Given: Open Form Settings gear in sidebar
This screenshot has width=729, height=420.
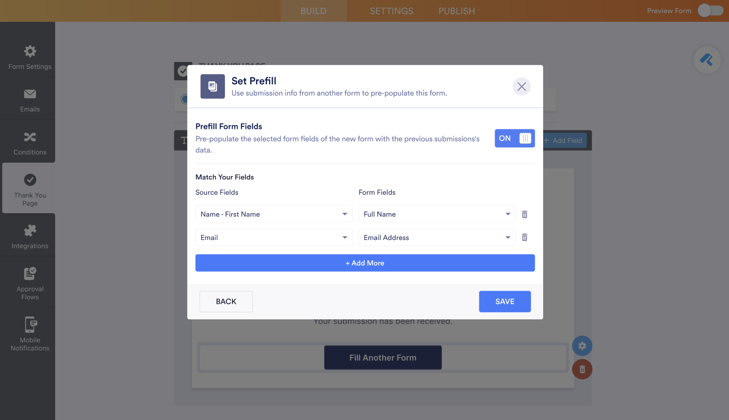Looking at the screenshot, I should point(30,52).
